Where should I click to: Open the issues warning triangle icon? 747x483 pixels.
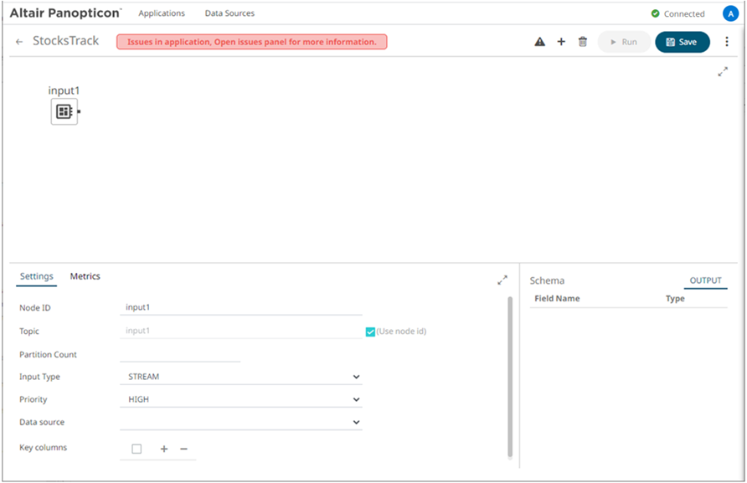[540, 42]
